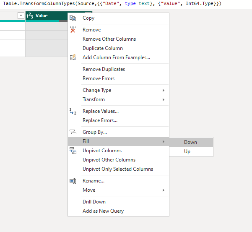Image resolution: width=252 pixels, height=232 pixels.
Task: Open the Move menu entry
Action: pos(118,190)
